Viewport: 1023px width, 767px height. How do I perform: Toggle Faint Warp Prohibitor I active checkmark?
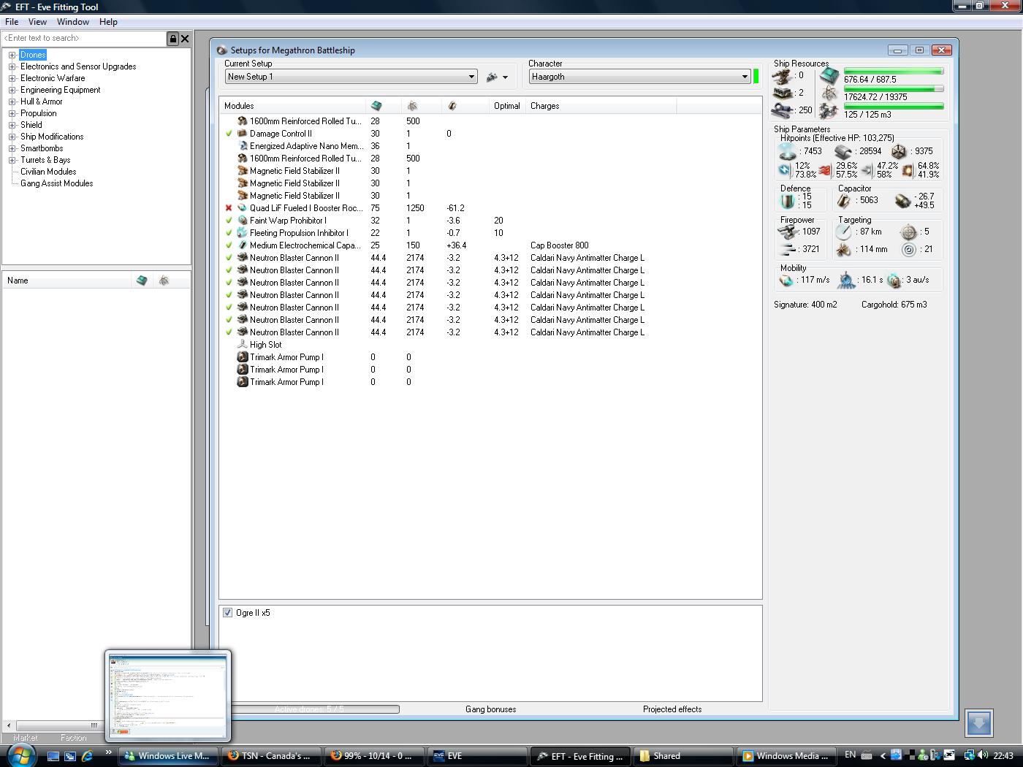tap(229, 221)
